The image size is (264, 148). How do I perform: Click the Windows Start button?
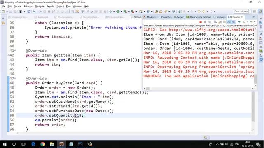(5, 144)
